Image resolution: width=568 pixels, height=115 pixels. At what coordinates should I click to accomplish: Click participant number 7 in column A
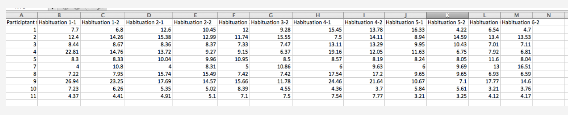22,67
